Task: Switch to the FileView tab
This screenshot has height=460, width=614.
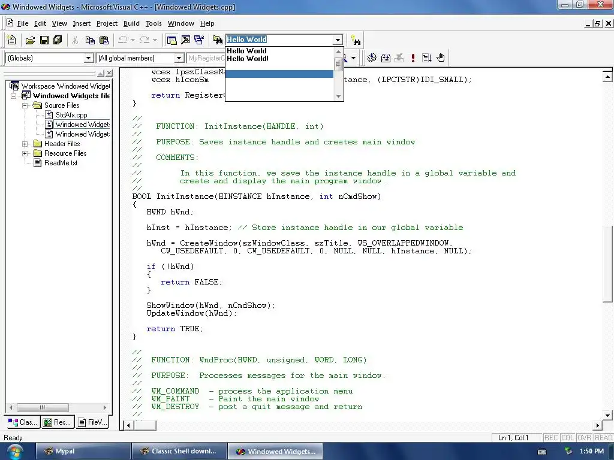Action: (x=93, y=422)
